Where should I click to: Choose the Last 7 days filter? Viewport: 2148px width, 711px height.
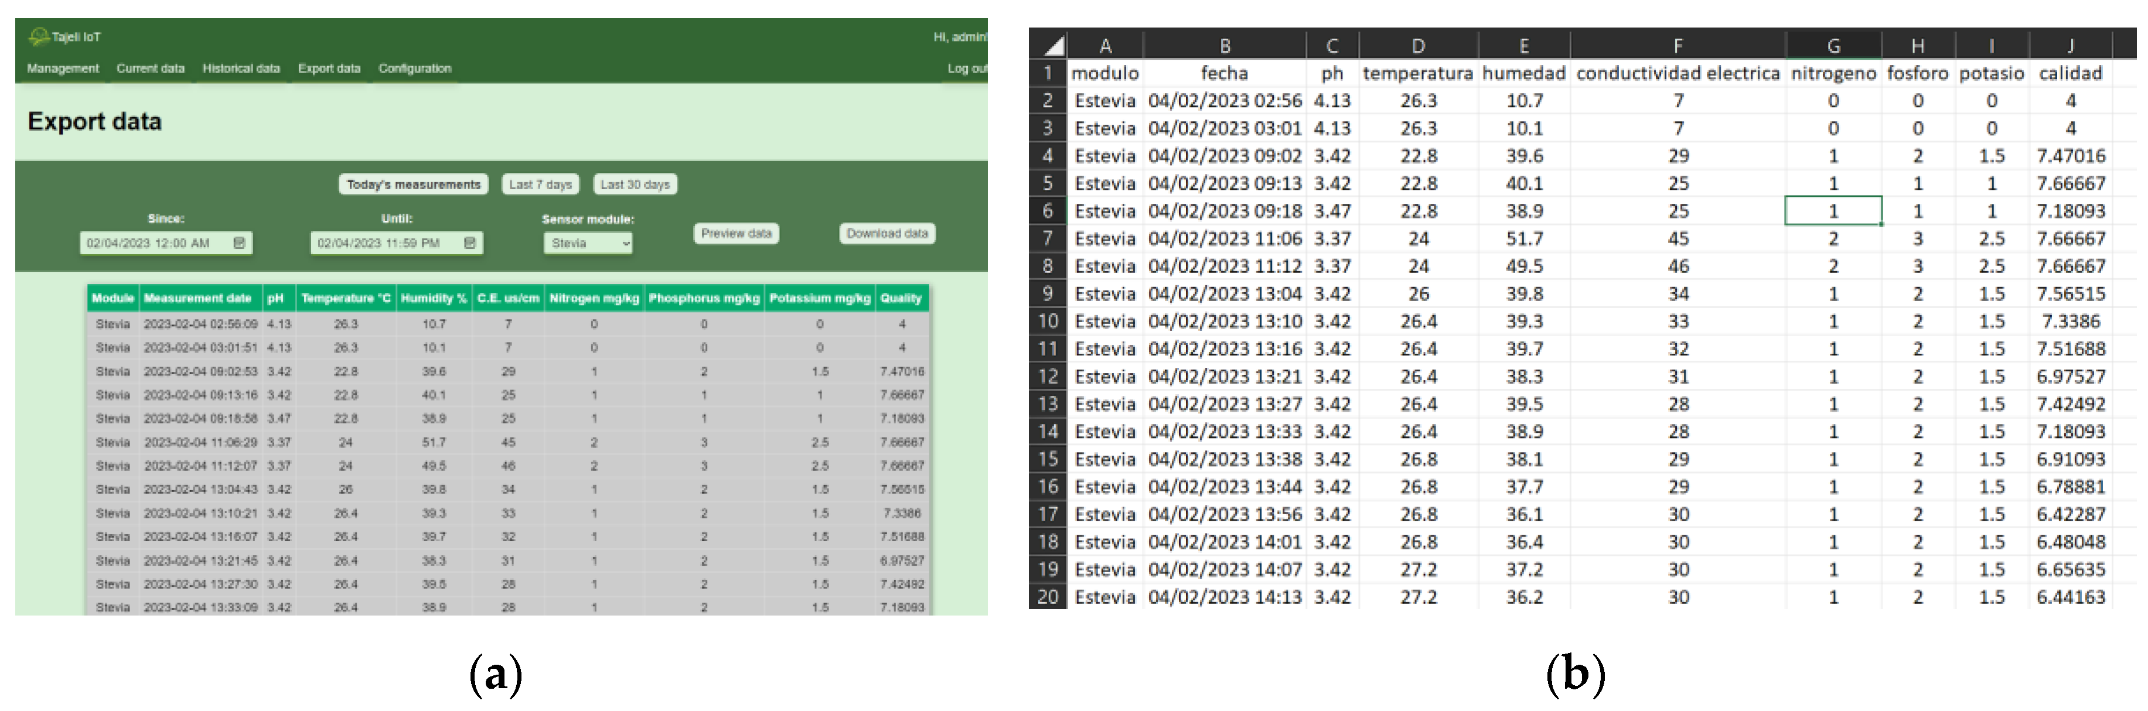point(540,184)
